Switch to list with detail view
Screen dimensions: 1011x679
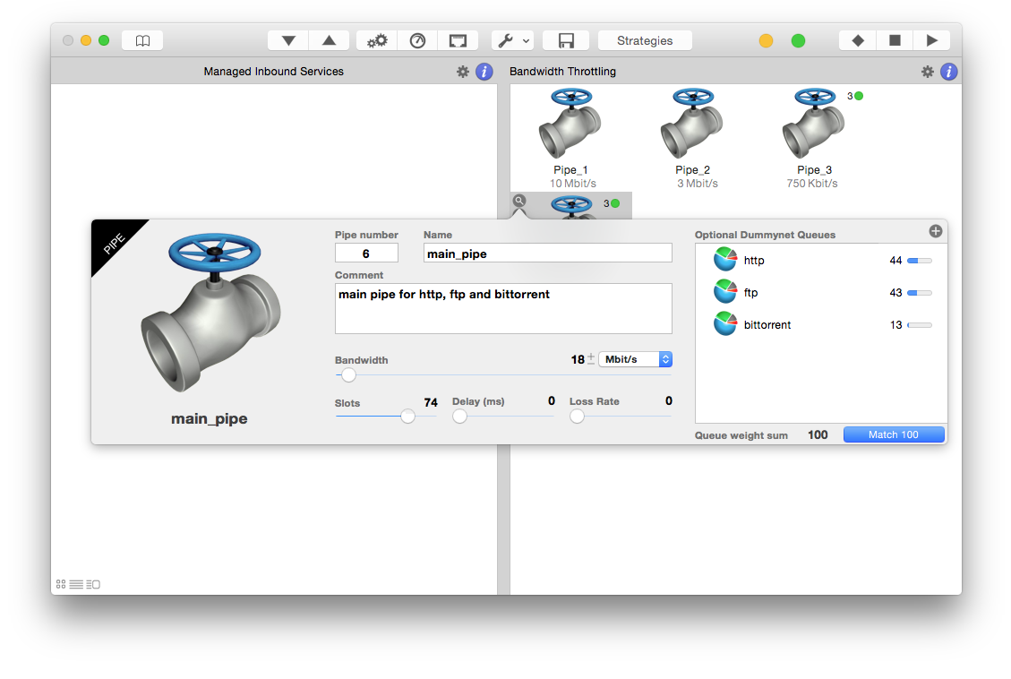click(x=93, y=584)
